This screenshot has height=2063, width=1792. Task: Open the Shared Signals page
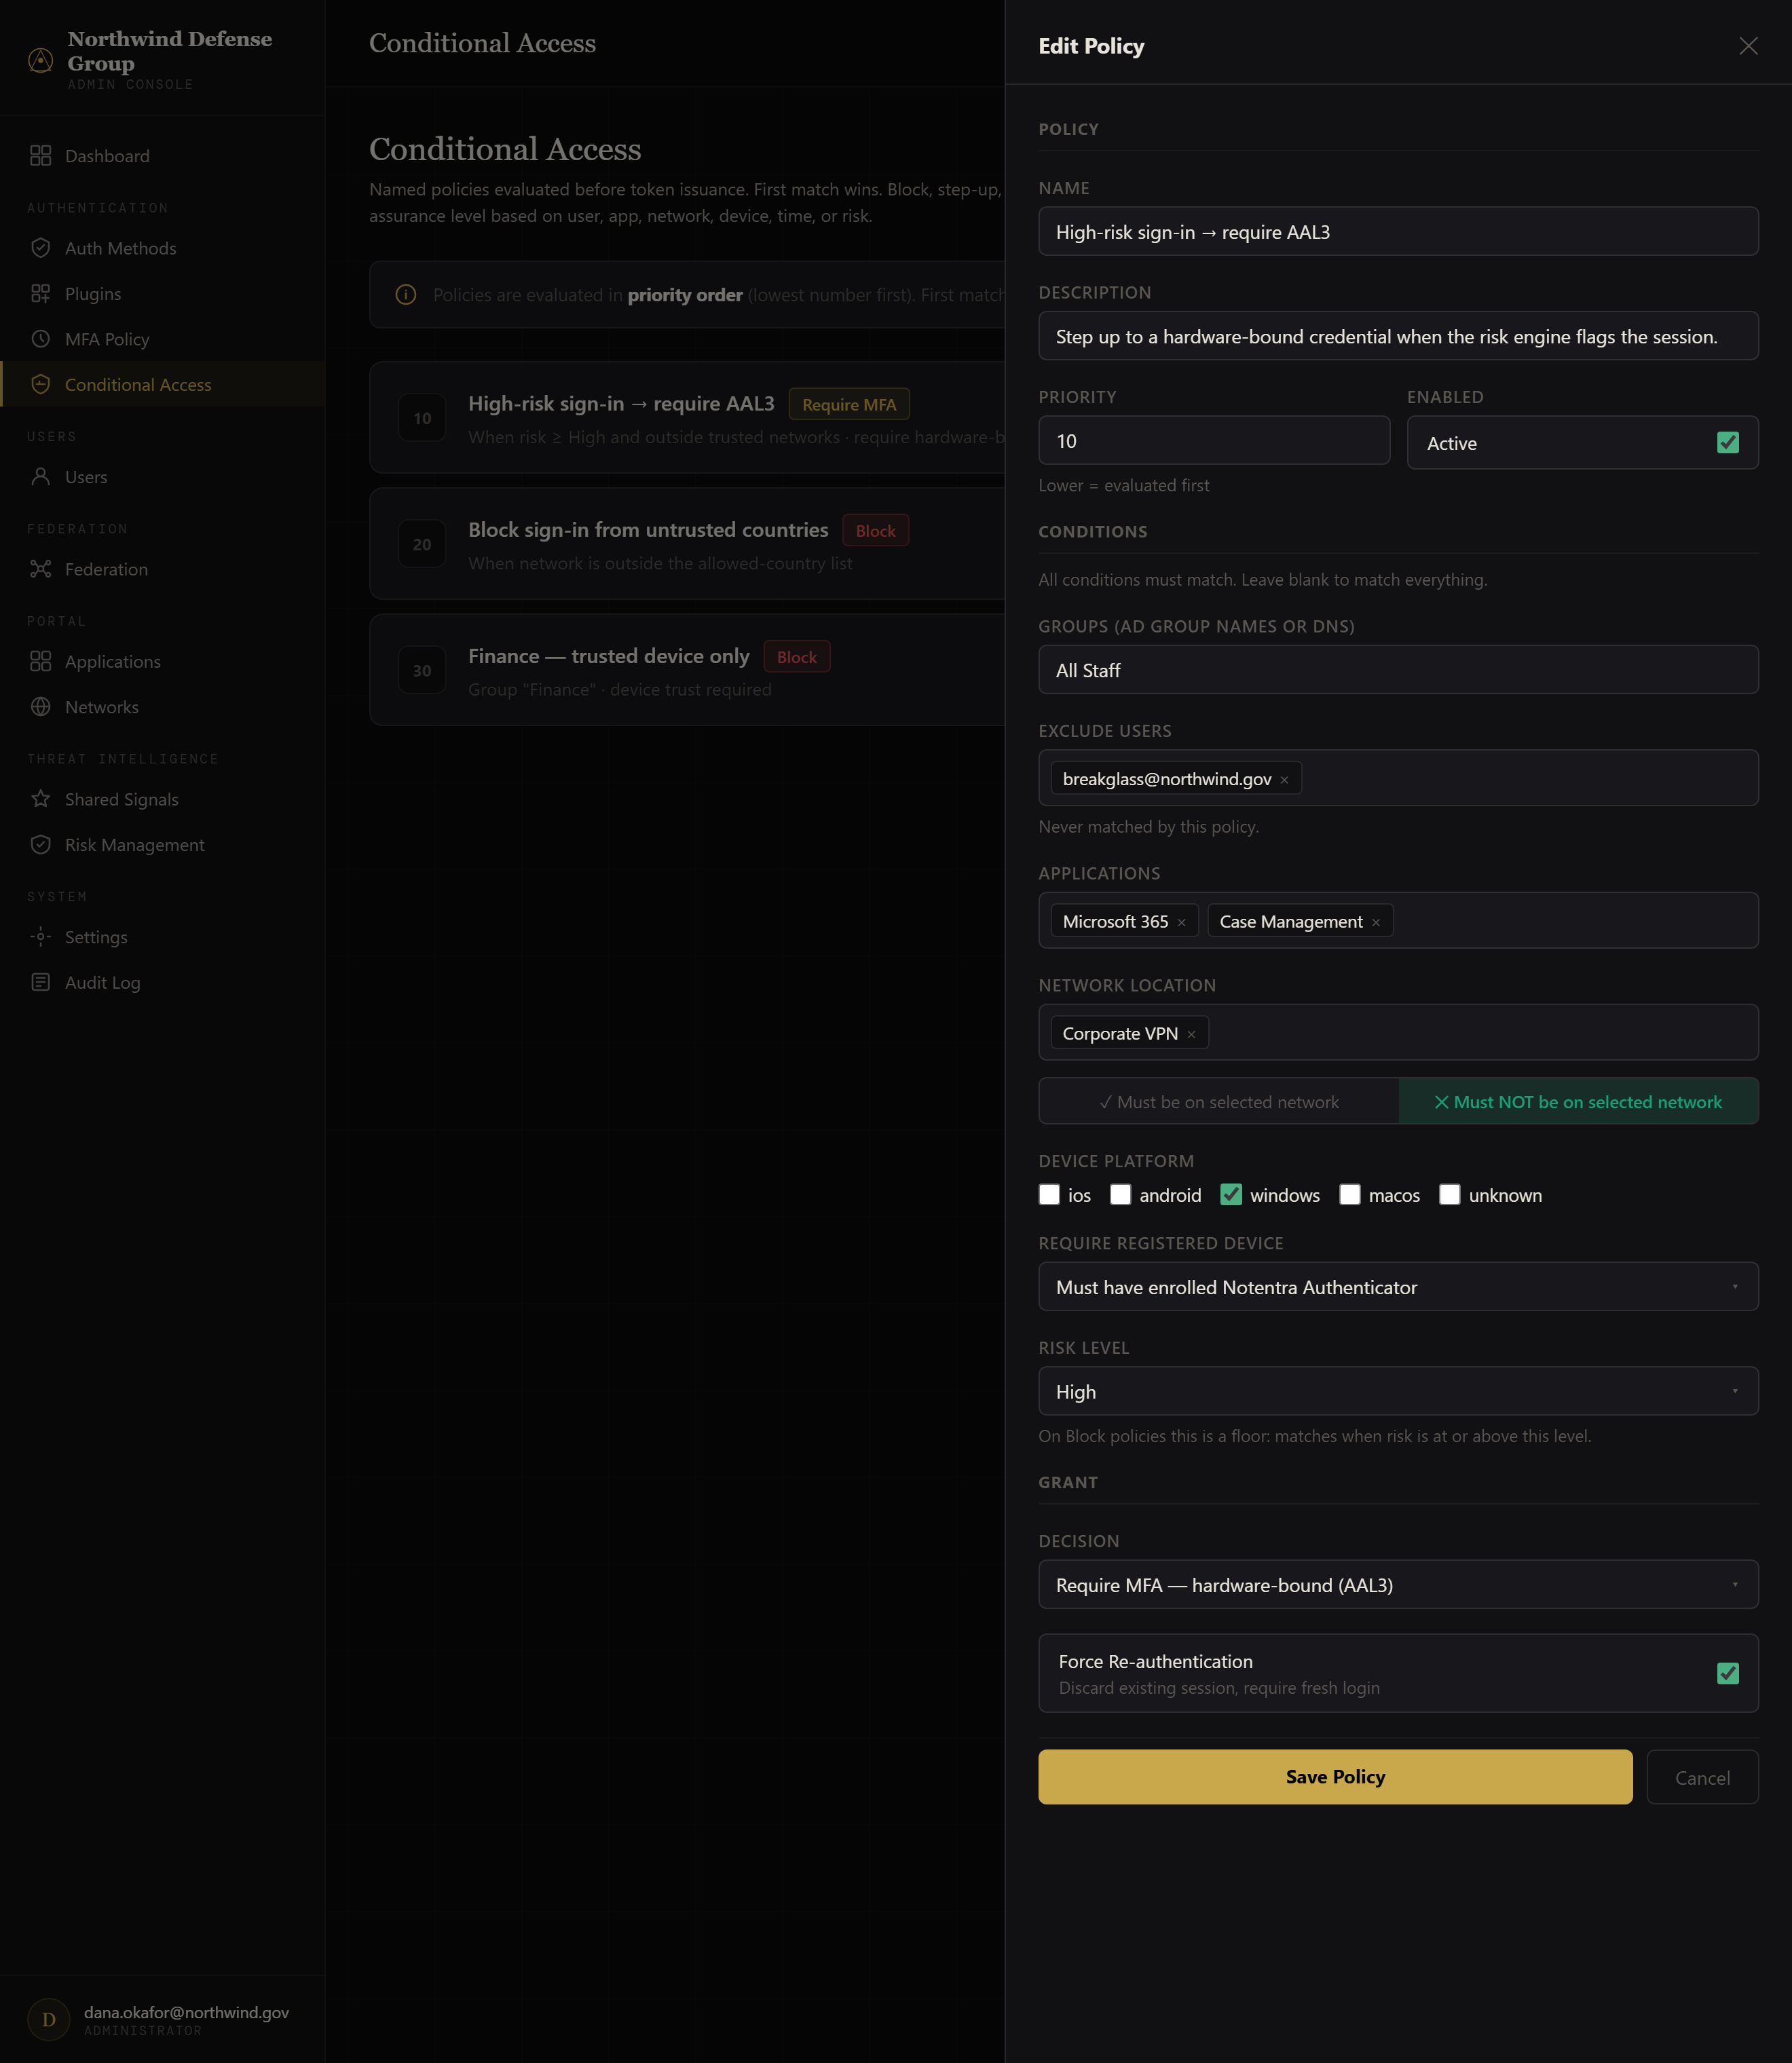click(x=163, y=799)
